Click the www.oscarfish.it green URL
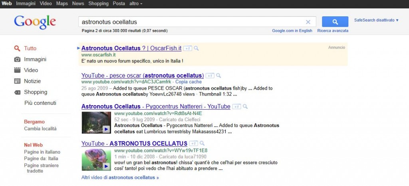 click(98, 55)
